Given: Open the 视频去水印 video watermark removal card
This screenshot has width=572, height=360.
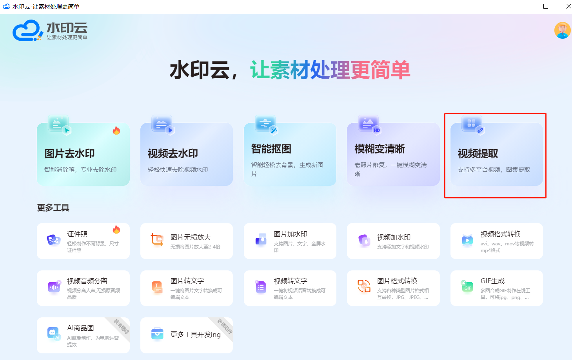Looking at the screenshot, I should (x=187, y=154).
